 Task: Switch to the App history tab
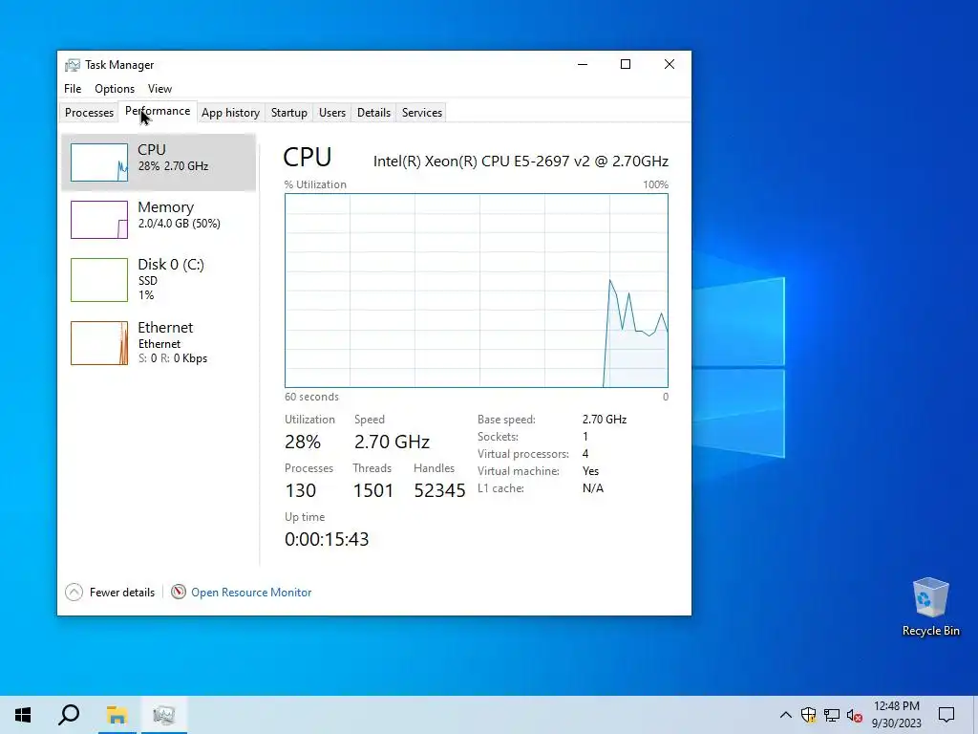230,113
